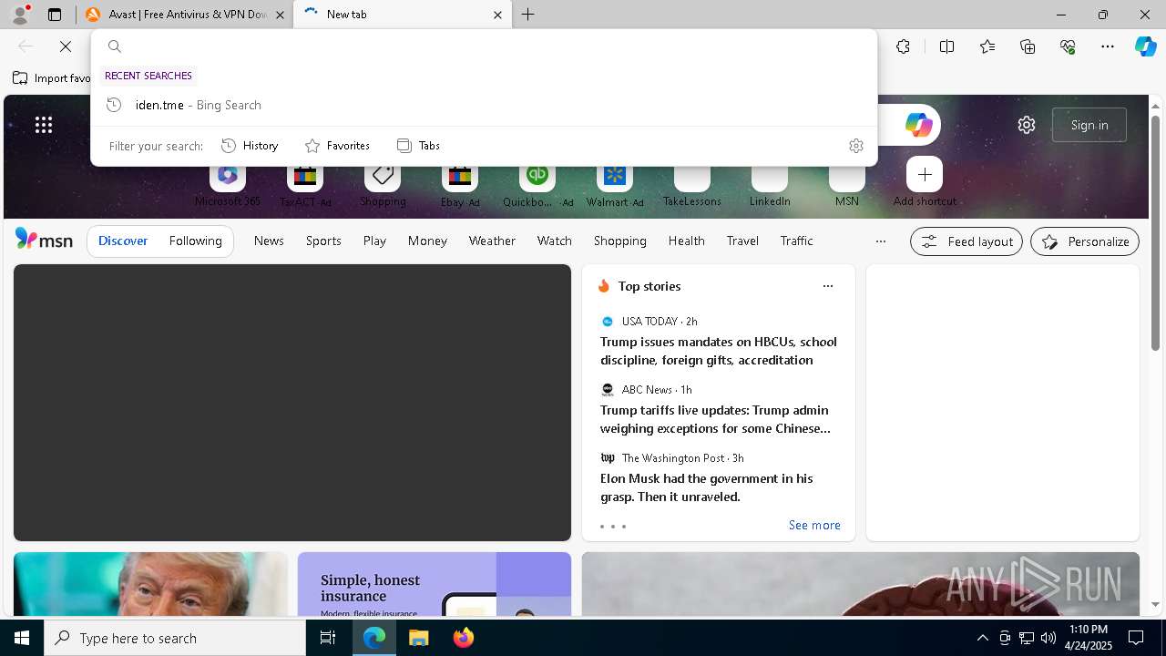Open the Watch category

[x=555, y=241]
